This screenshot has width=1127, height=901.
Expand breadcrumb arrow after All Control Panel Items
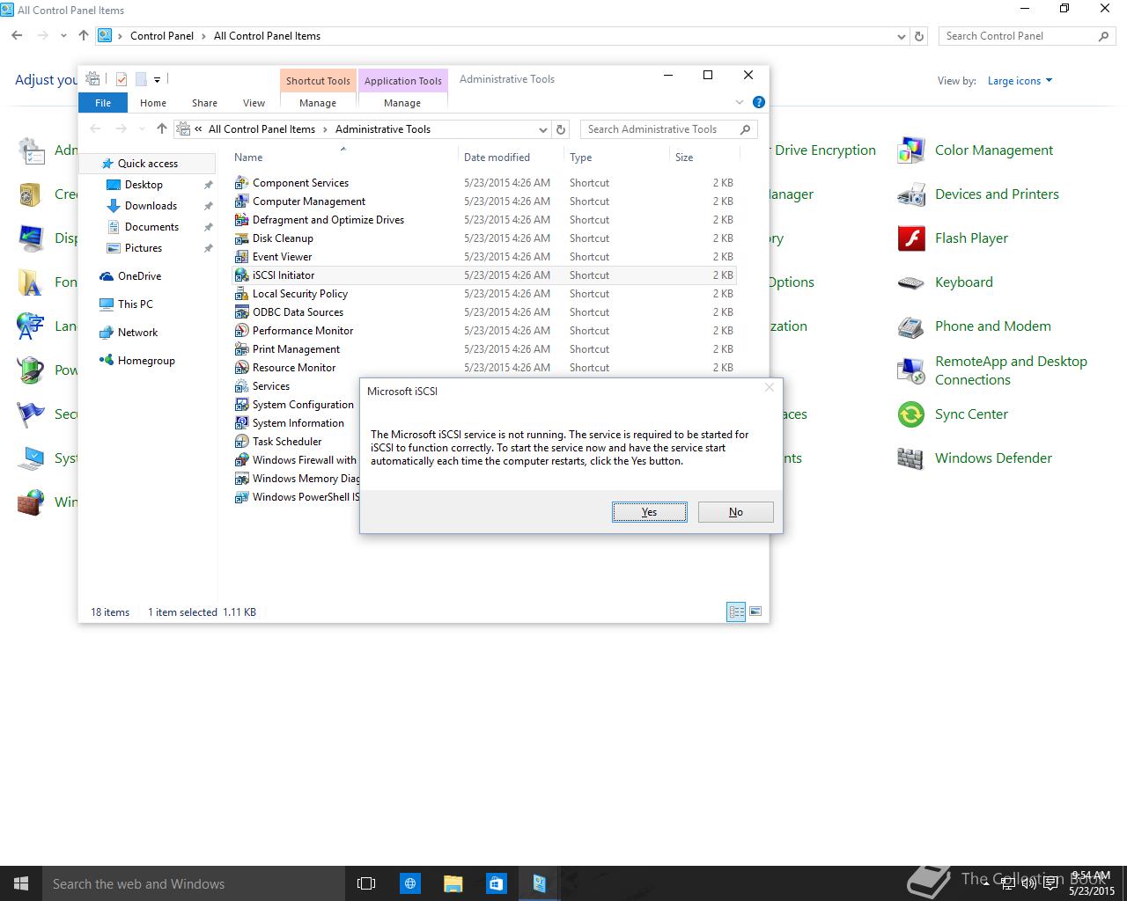coord(325,129)
